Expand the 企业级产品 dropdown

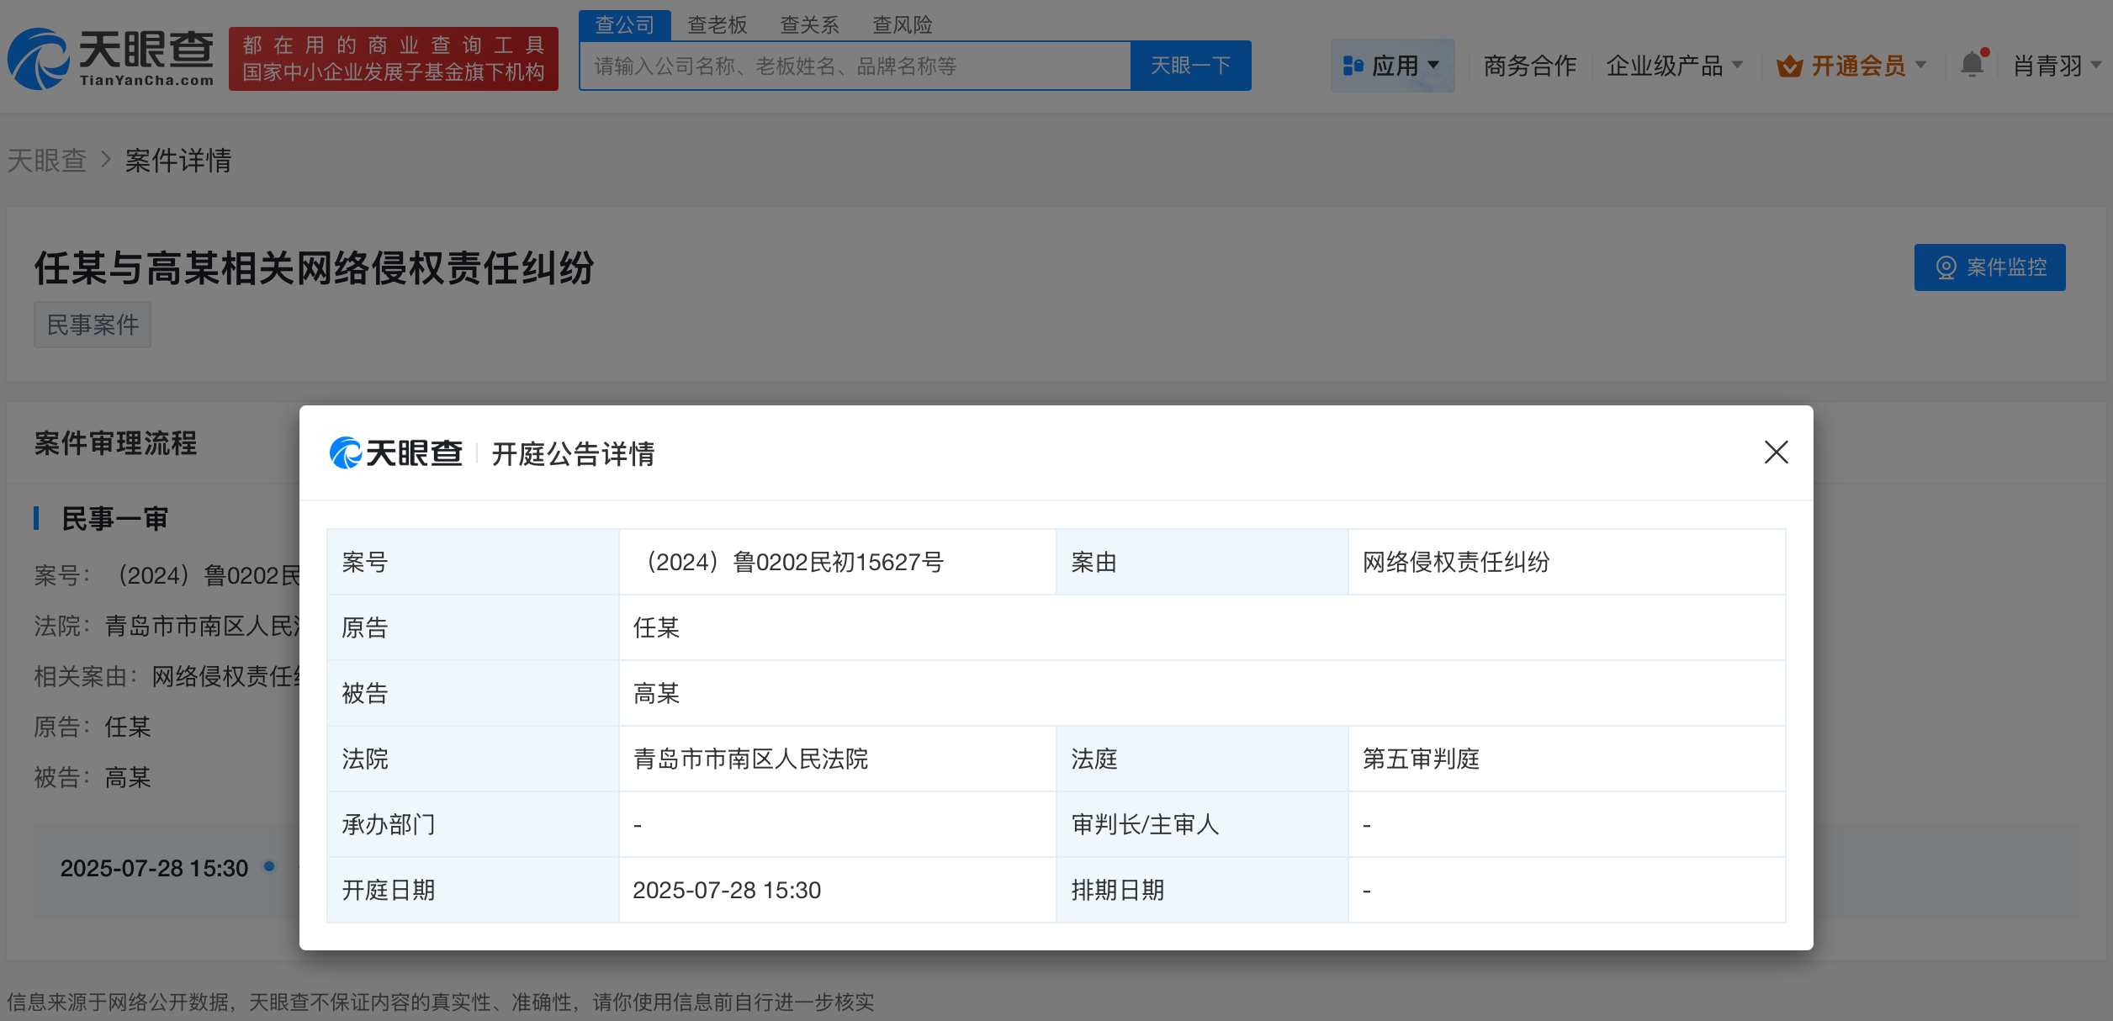click(x=1675, y=66)
